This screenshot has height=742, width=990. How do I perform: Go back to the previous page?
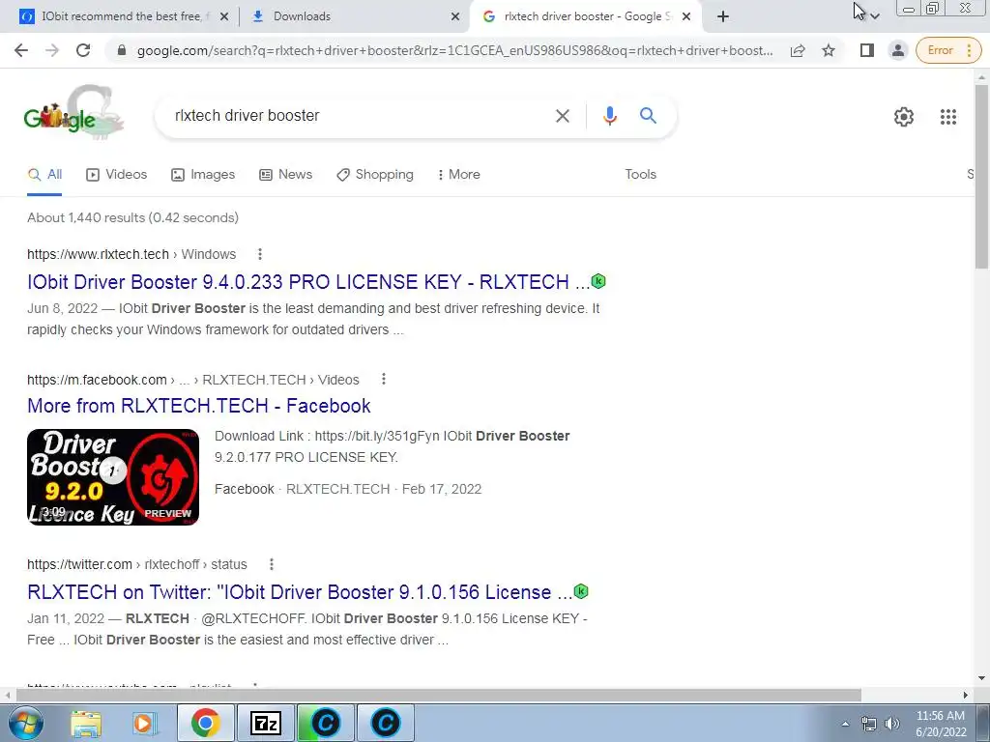tap(21, 50)
